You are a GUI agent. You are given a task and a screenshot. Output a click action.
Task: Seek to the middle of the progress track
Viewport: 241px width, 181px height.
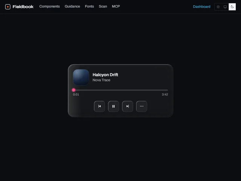tap(120, 90)
